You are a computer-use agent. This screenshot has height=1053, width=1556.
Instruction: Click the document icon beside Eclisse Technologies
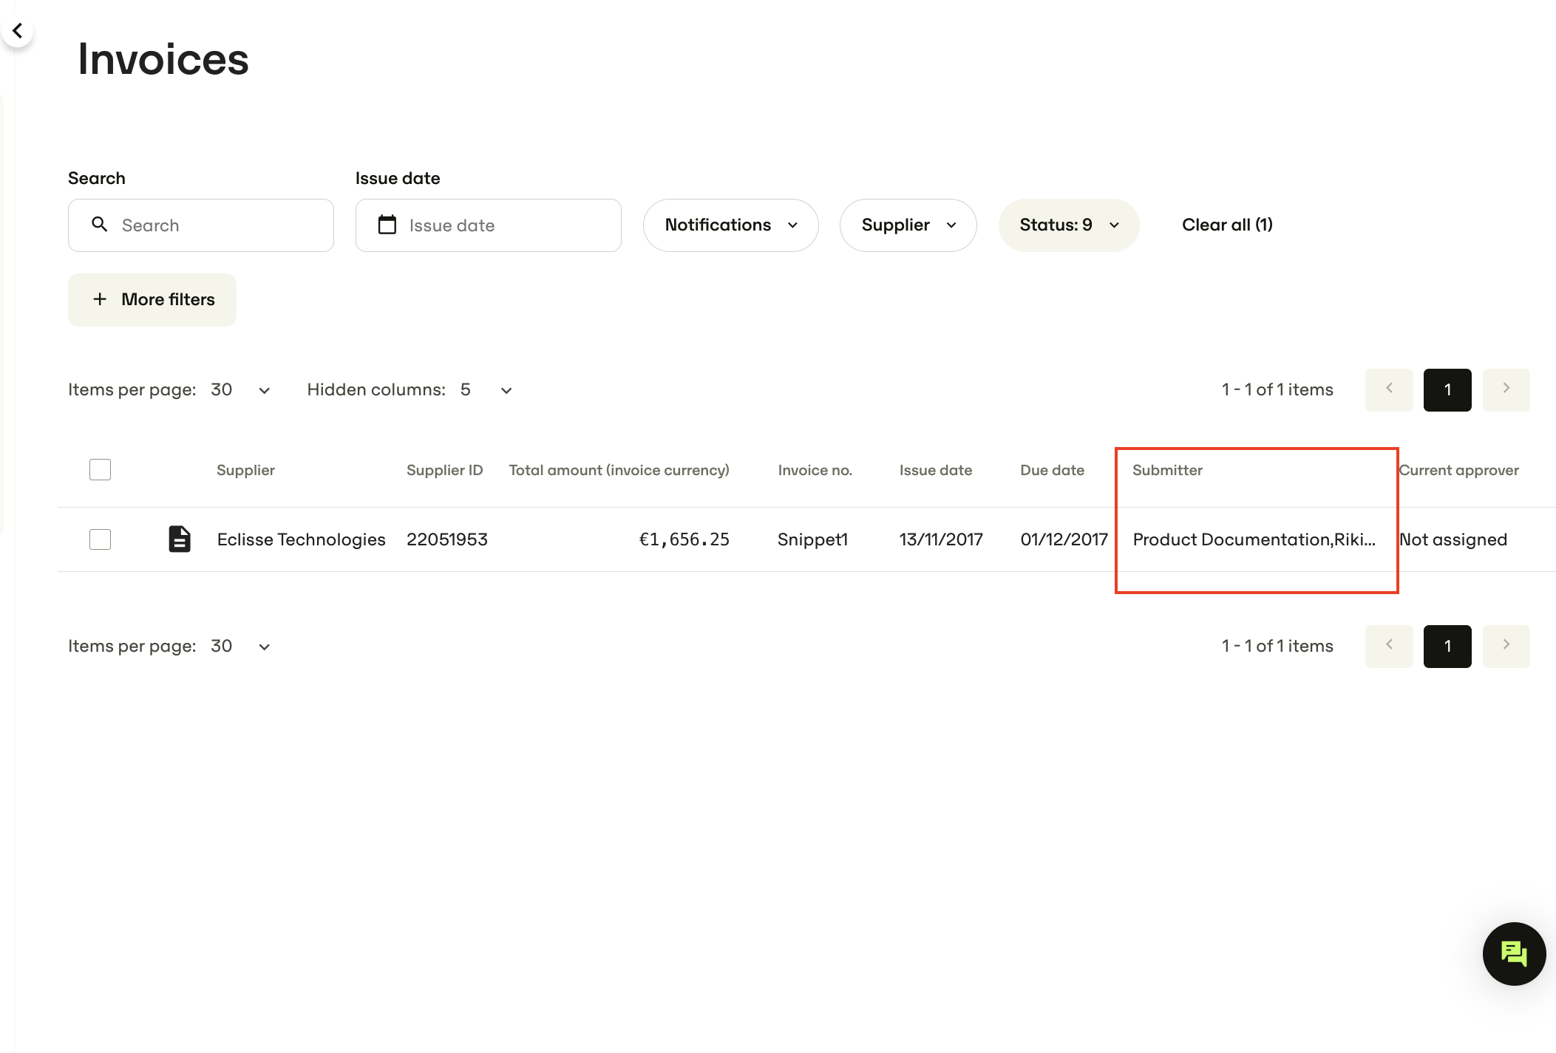pyautogui.click(x=180, y=539)
